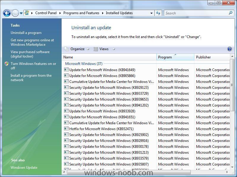Click icon of Security Update KB941202
The image size is (237, 177).
click(66, 105)
